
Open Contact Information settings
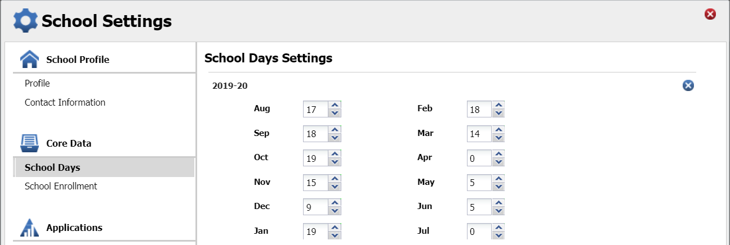tap(65, 102)
